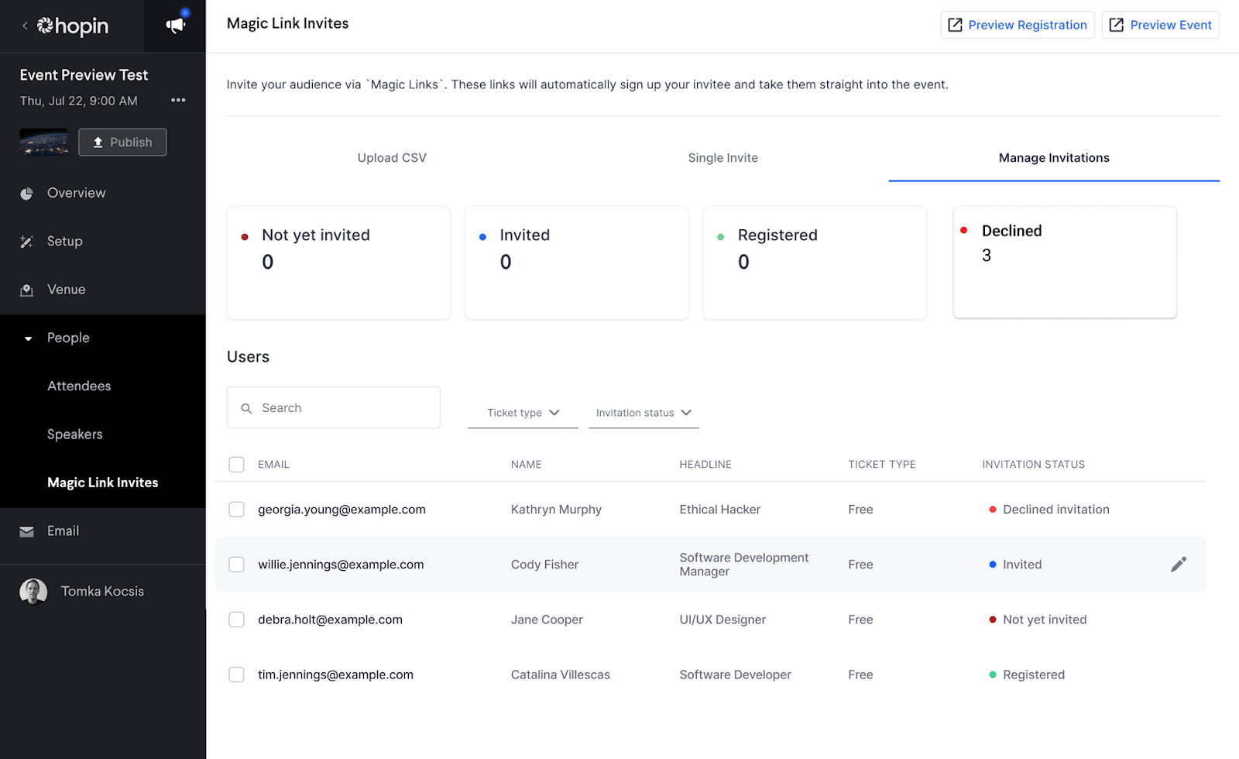Viewport: 1239px width, 759px height.
Task: Click the Preview Registration button
Action: coord(1018,25)
